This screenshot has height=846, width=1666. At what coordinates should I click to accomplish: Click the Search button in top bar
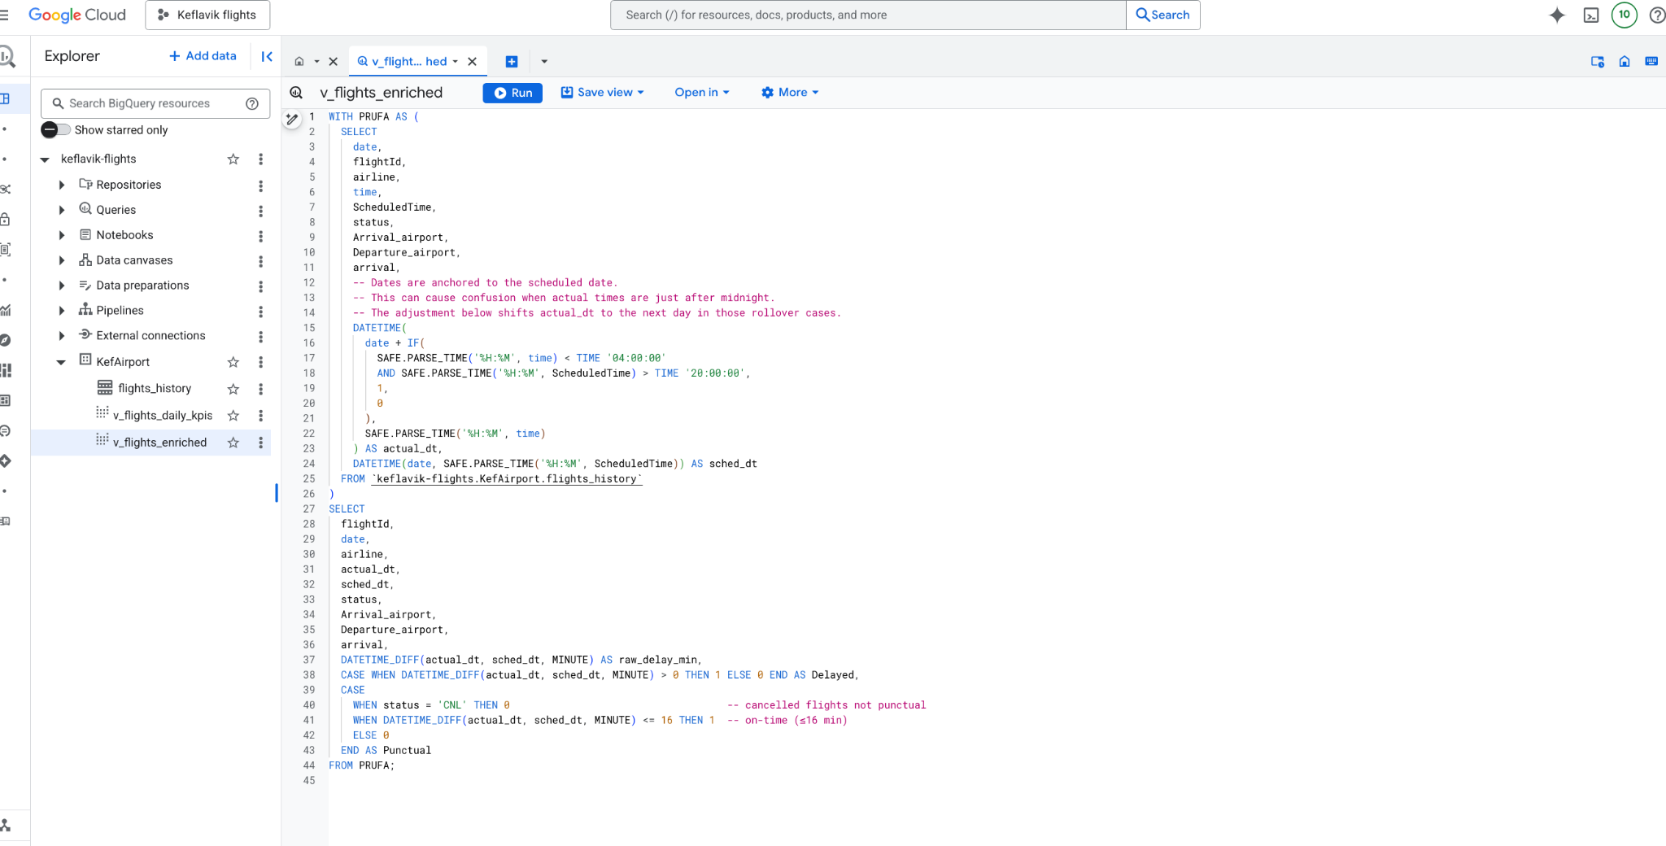[x=1162, y=15]
